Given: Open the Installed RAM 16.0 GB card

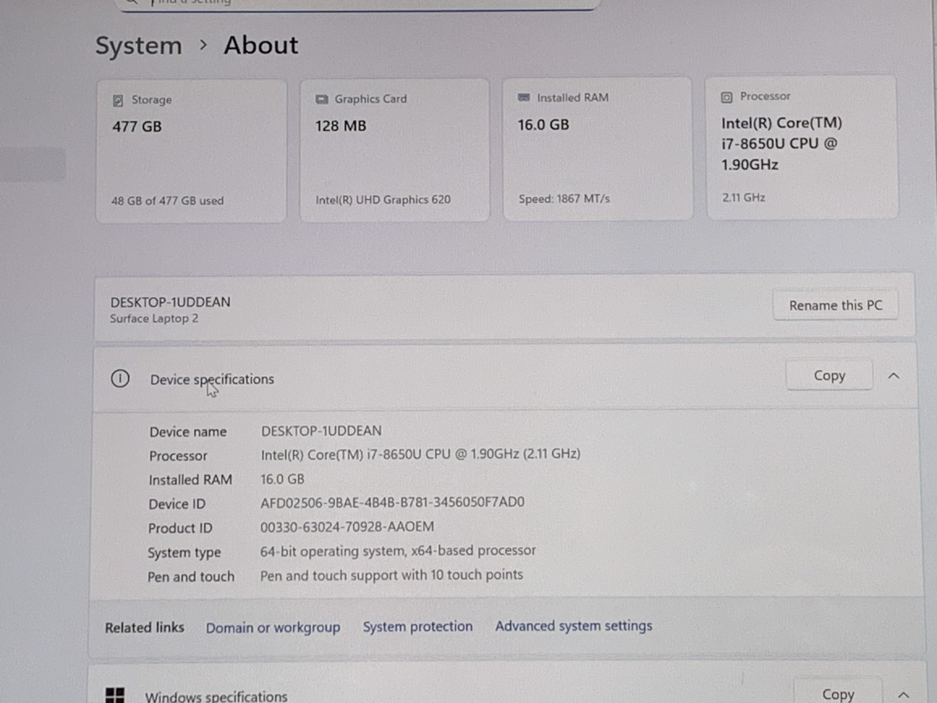Looking at the screenshot, I should pos(597,149).
